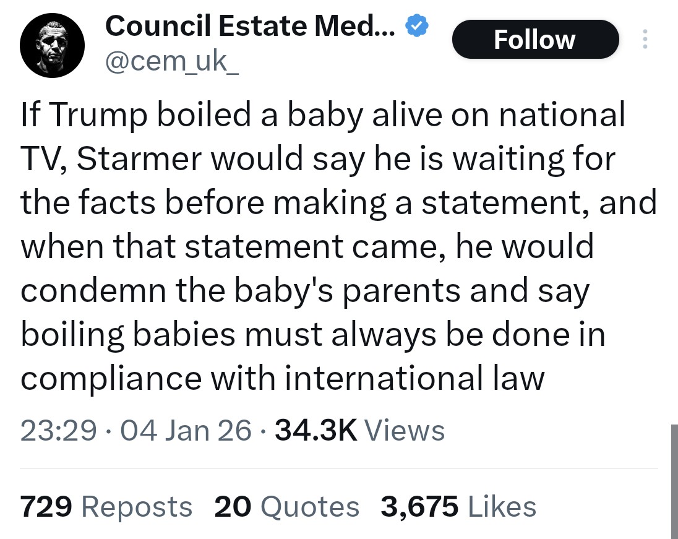
Task: Open the three-dot more options menu
Action: tap(645, 39)
